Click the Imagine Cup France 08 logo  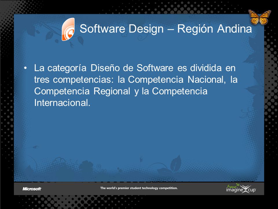pos(241,189)
